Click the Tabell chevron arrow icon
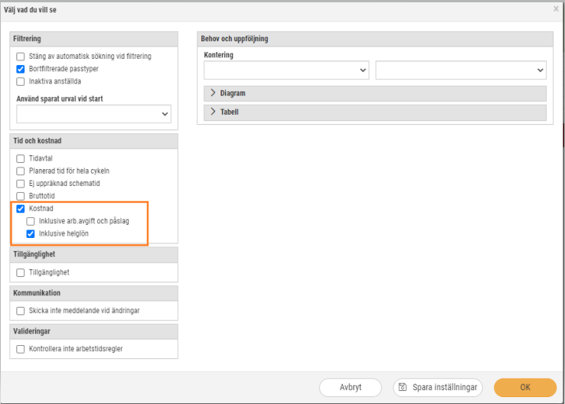The width and height of the screenshot is (565, 404). coord(213,112)
